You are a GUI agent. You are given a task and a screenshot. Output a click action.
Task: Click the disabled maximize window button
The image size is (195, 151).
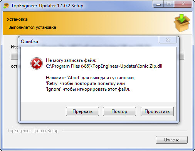pos(169,4)
